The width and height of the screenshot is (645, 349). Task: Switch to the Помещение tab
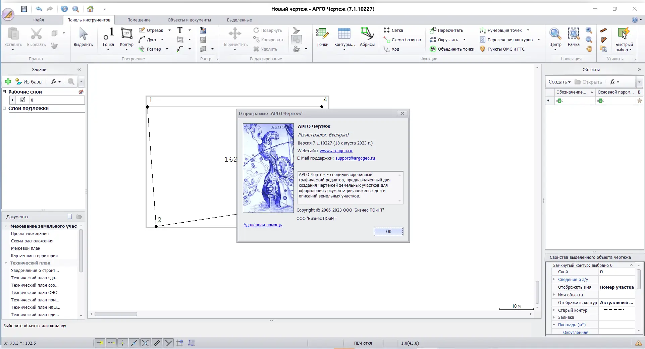tap(139, 20)
